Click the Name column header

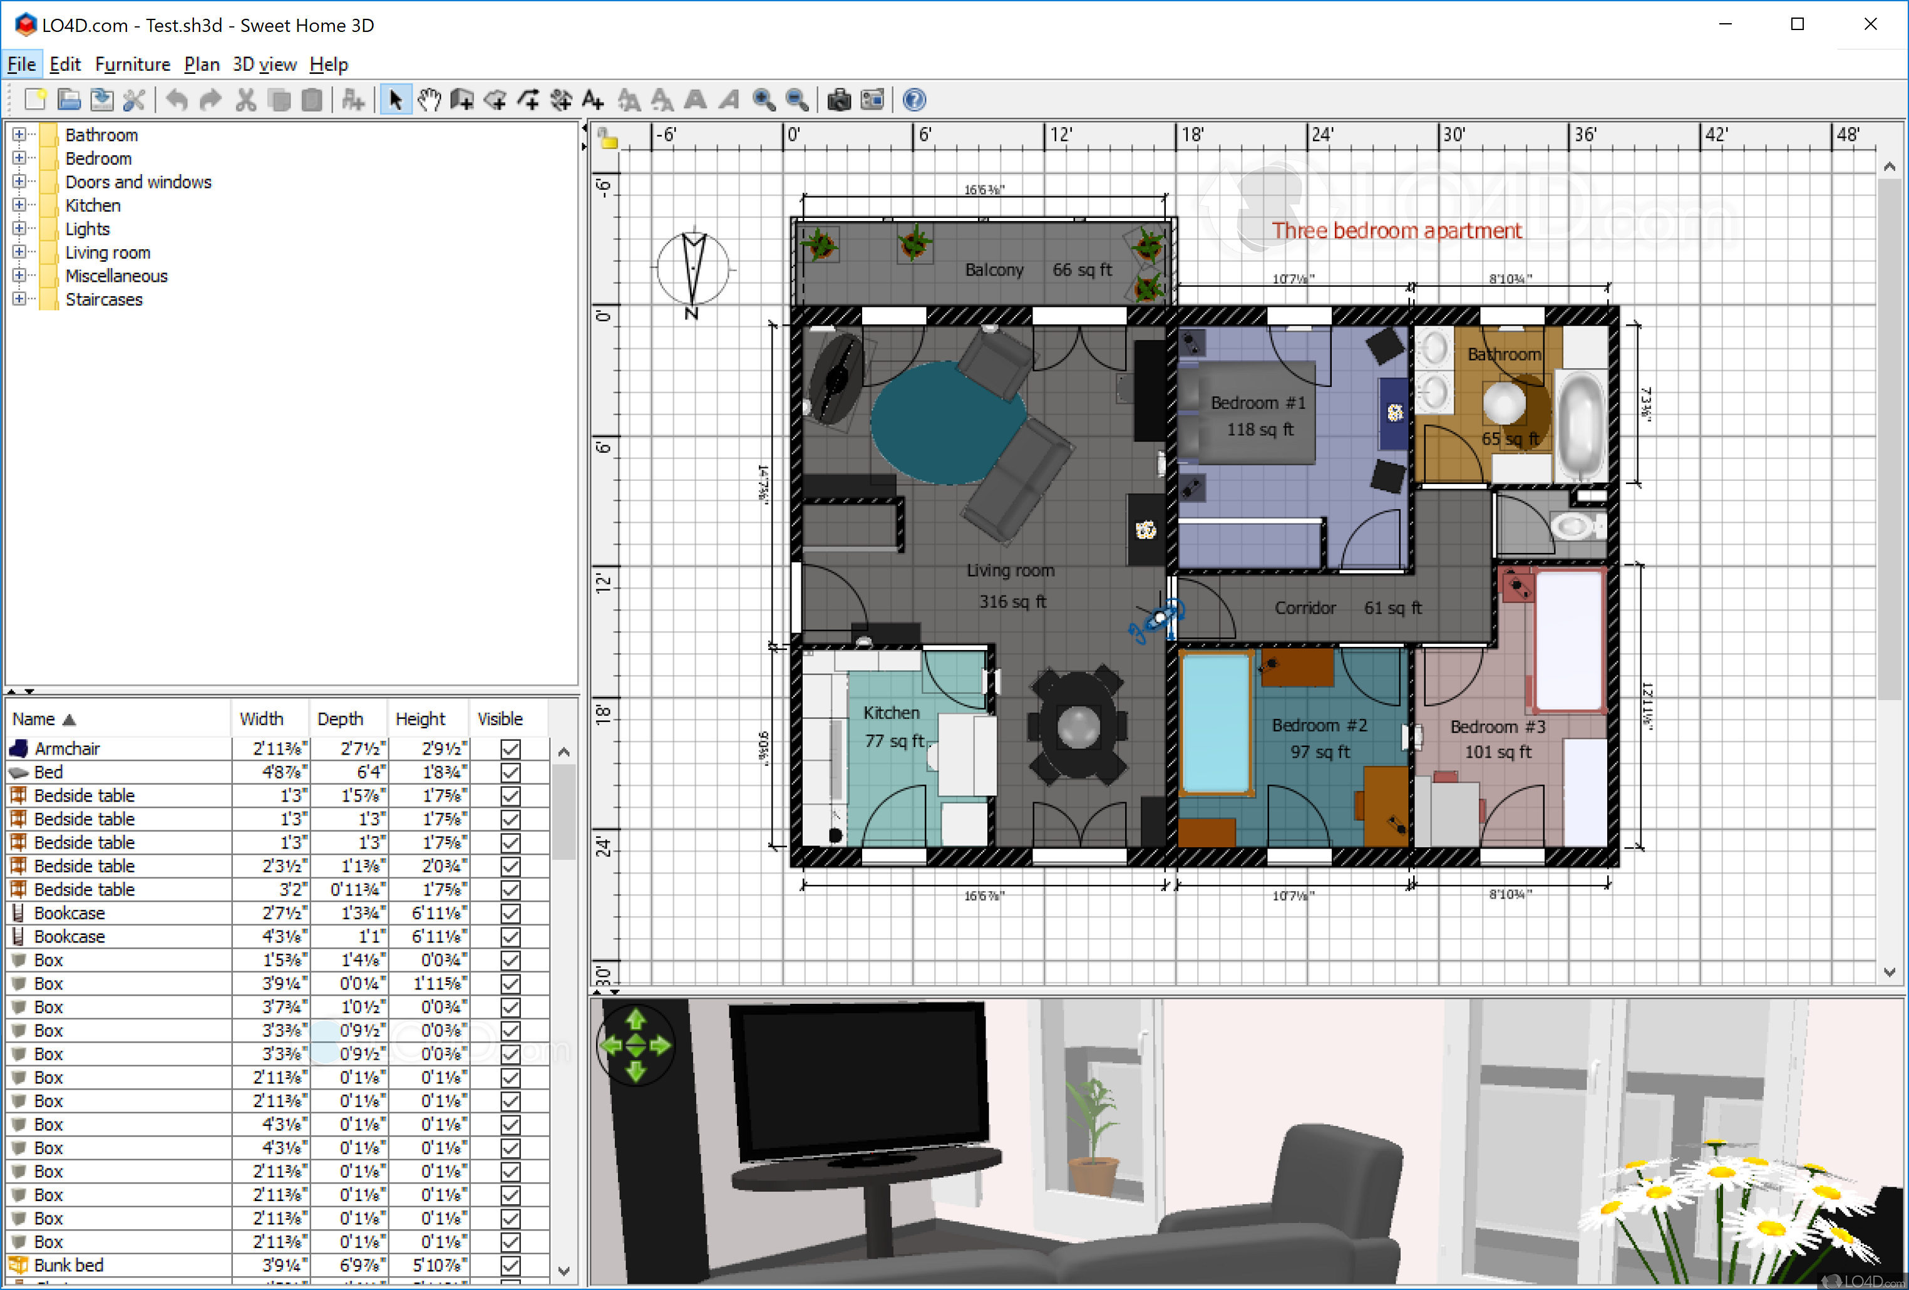[x=34, y=719]
